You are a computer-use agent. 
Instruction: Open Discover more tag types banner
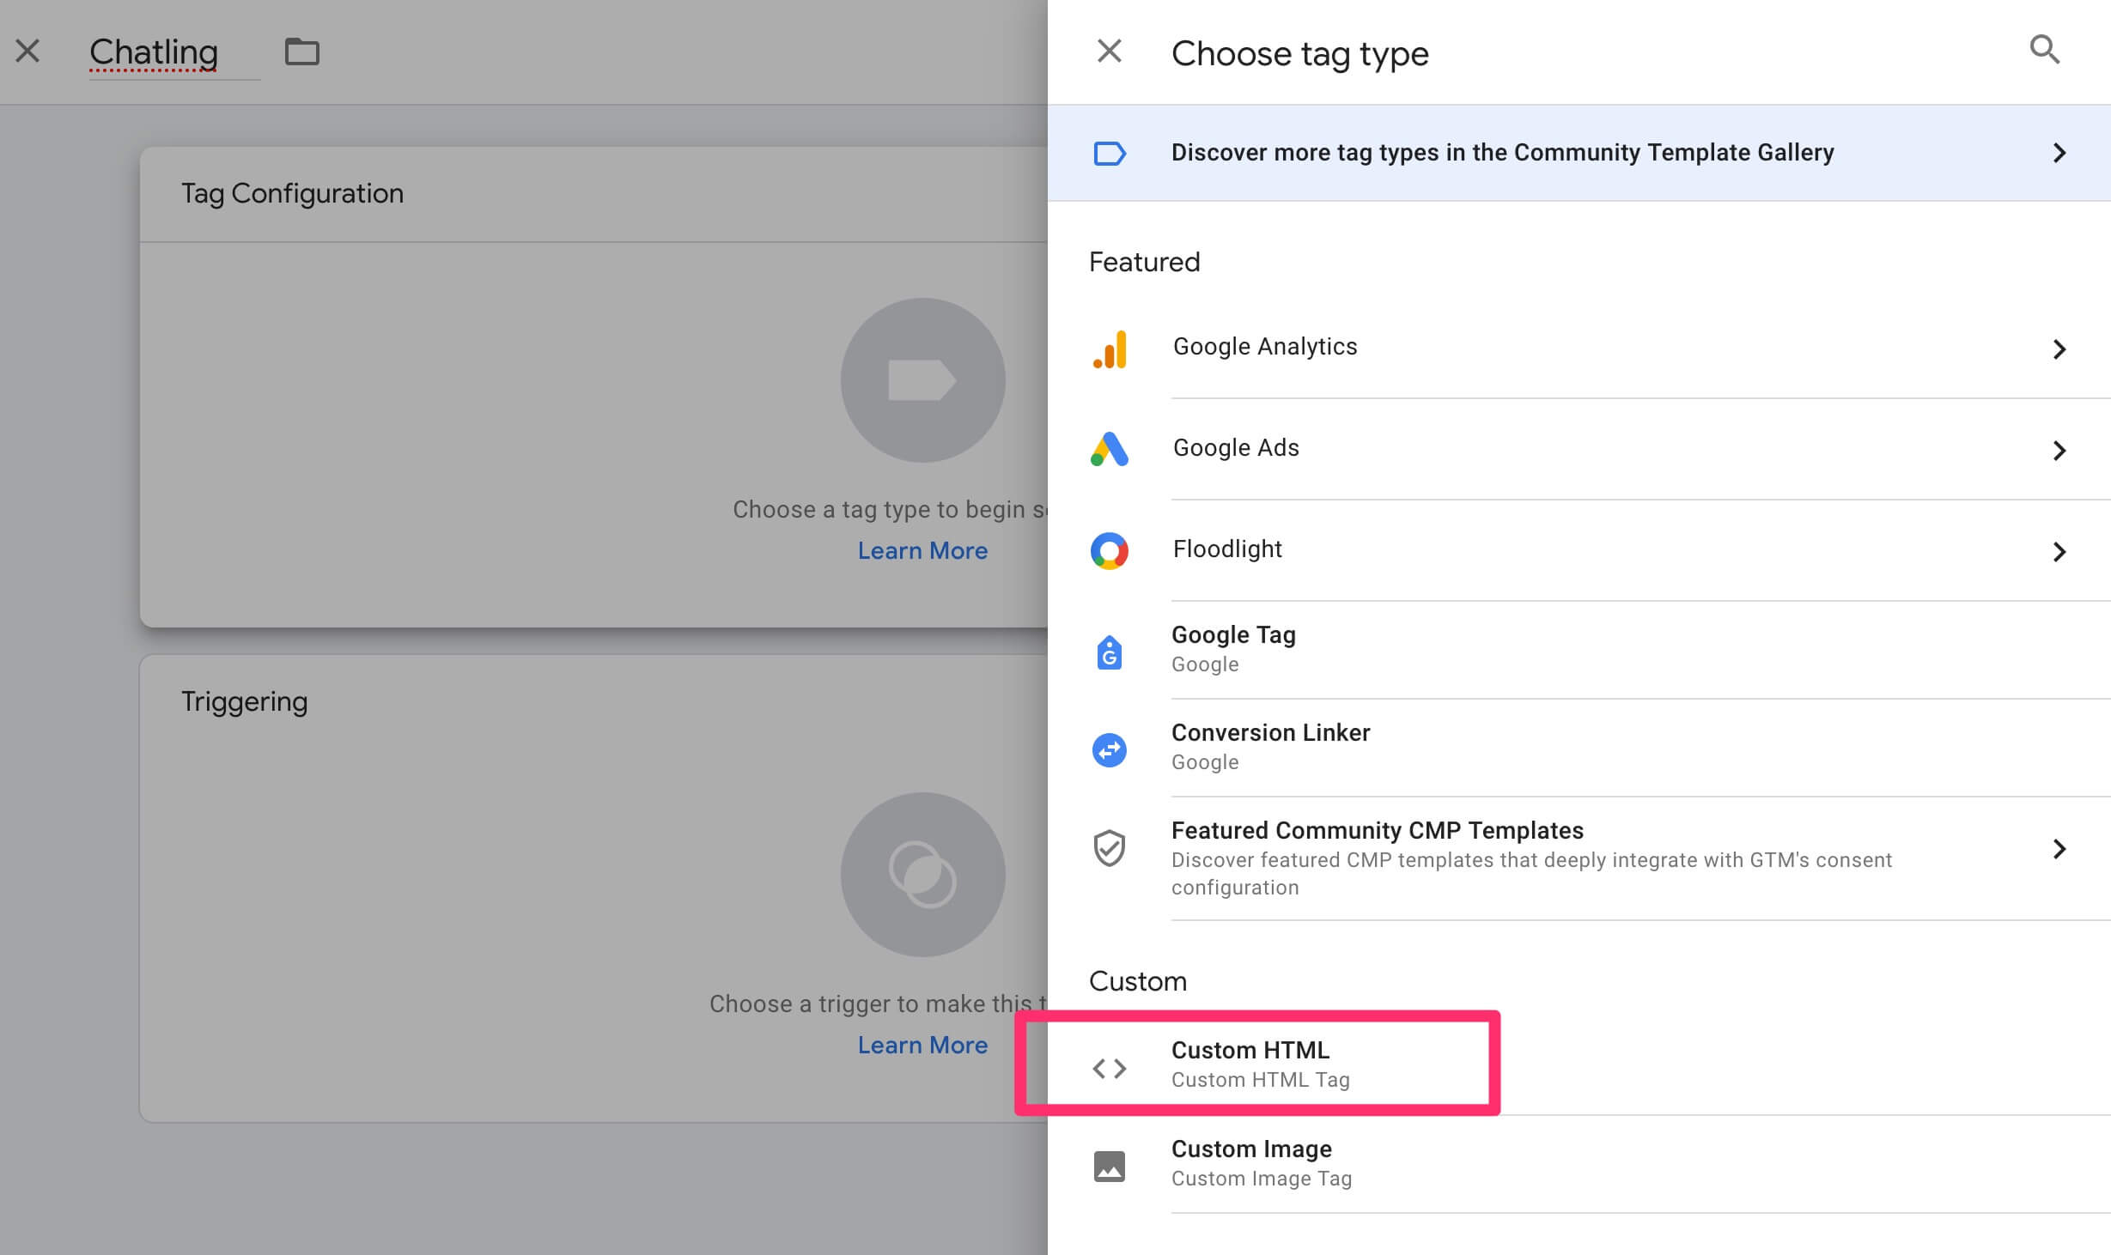(1579, 154)
